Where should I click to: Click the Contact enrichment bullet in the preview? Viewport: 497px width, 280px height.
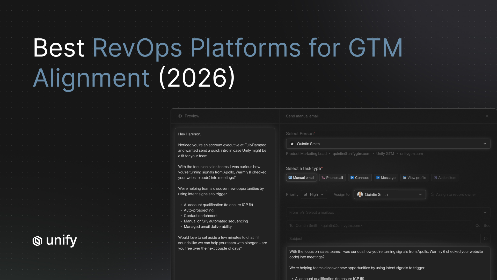click(201, 216)
